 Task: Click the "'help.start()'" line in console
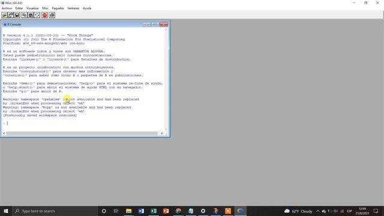[73, 87]
